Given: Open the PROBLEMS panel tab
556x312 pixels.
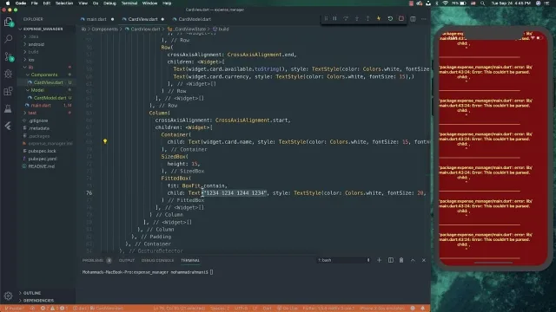Looking at the screenshot, I should tap(93, 260).
